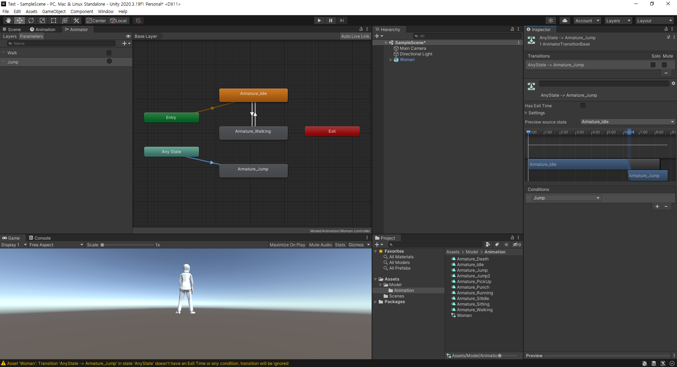Screen dimensions: 677x367
Task: Add a new animator parameter
Action: (x=126, y=43)
